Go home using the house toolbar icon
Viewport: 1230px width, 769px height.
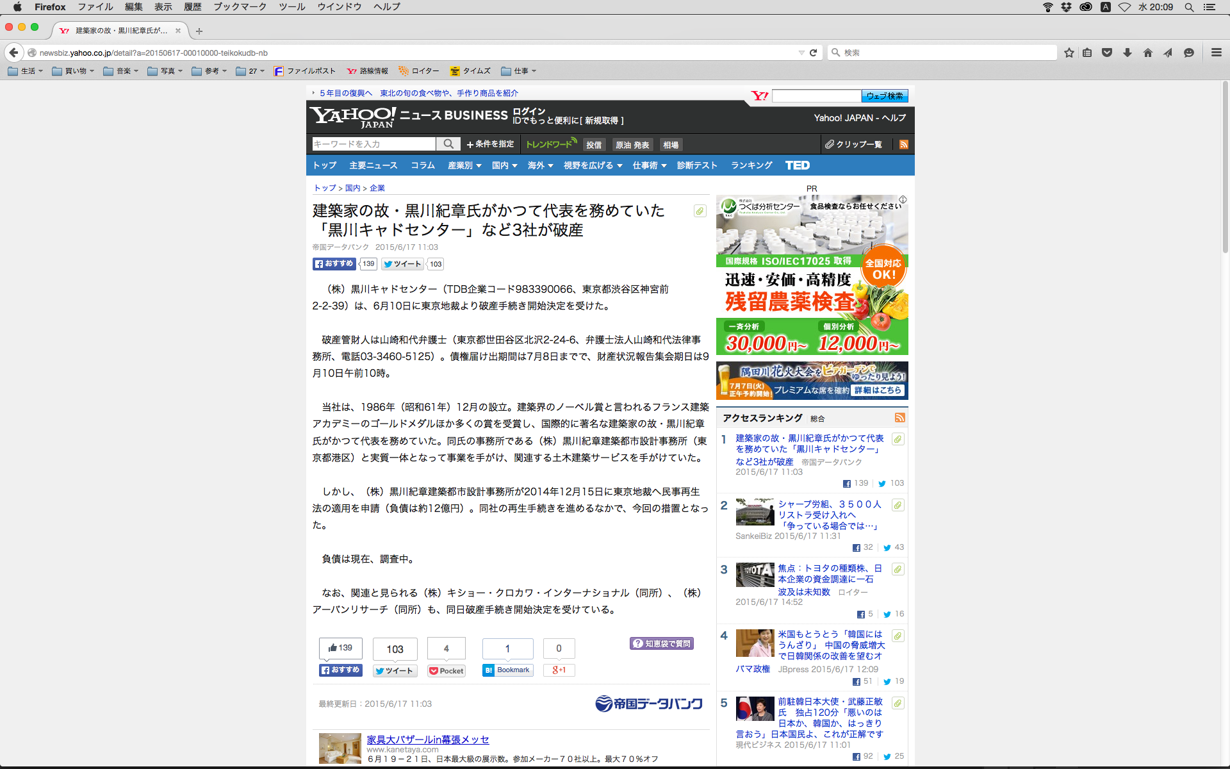click(x=1148, y=53)
